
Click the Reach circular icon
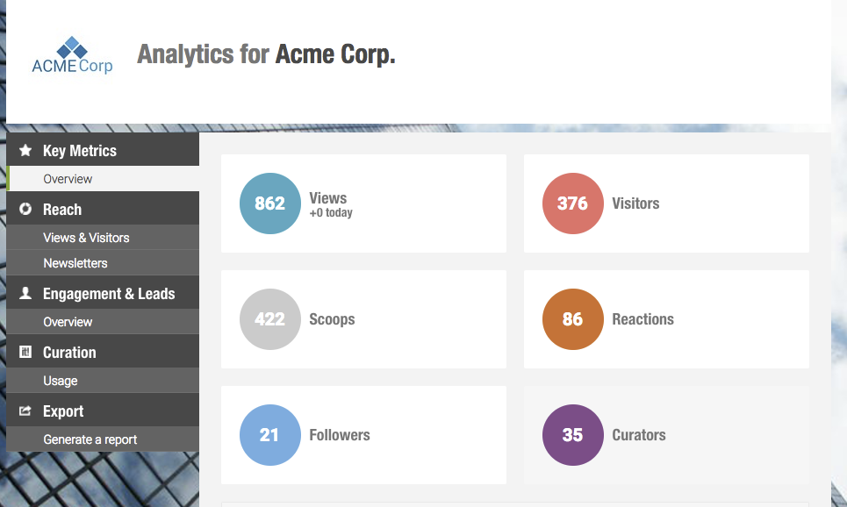[25, 209]
